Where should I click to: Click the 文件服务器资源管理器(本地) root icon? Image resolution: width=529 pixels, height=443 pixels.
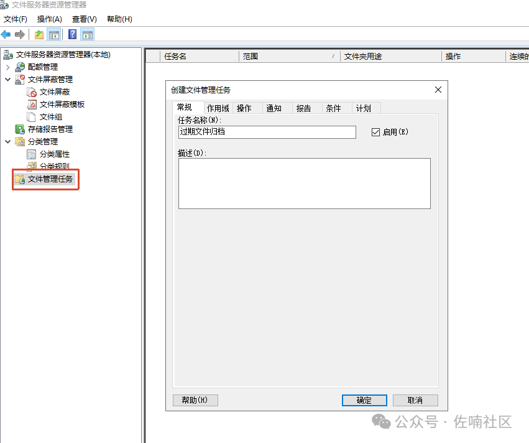[x=8, y=55]
